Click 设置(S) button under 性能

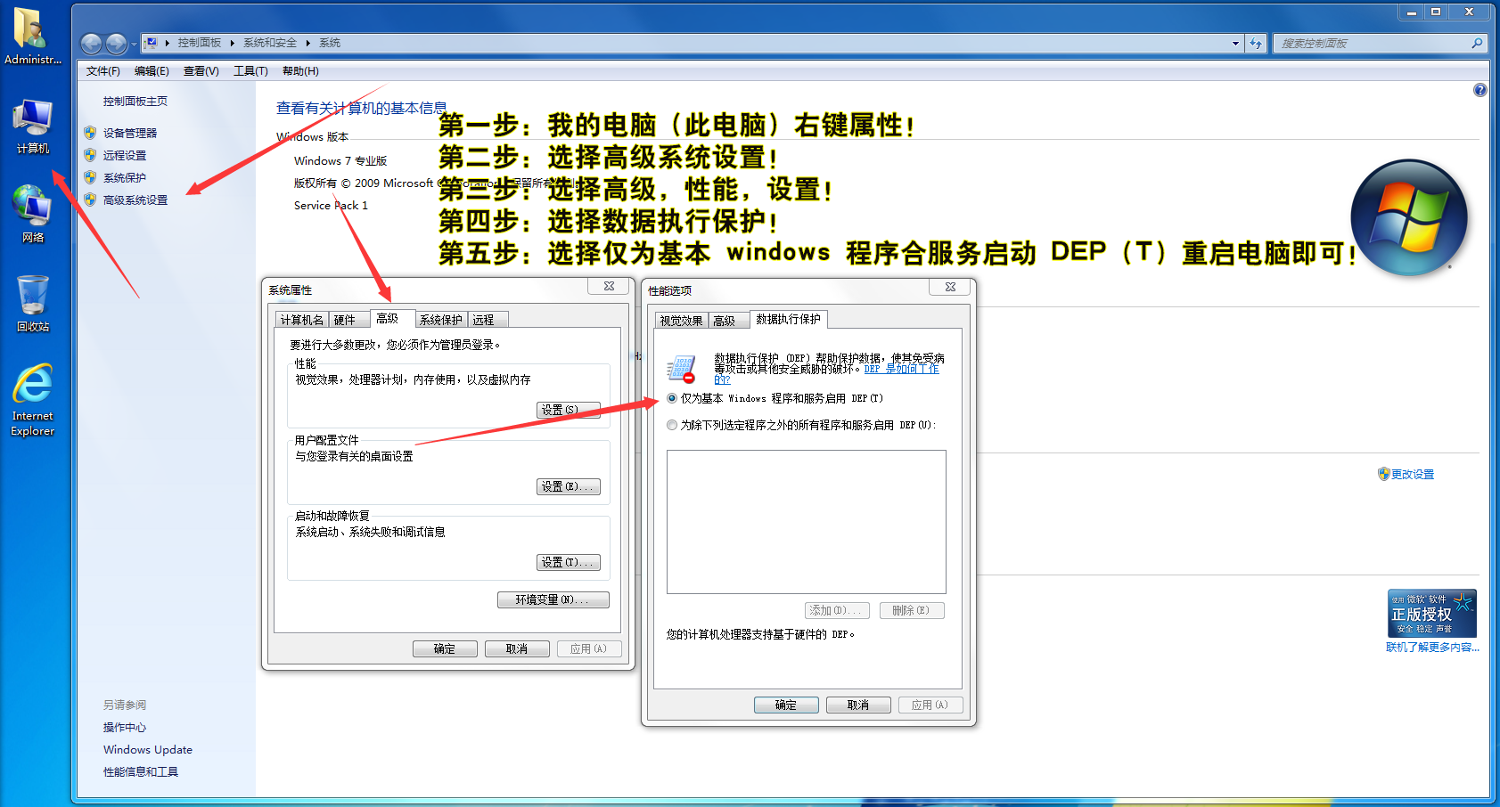568,410
